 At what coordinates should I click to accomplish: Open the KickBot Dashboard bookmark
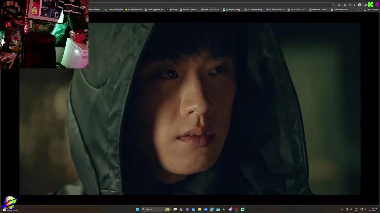point(134,9)
